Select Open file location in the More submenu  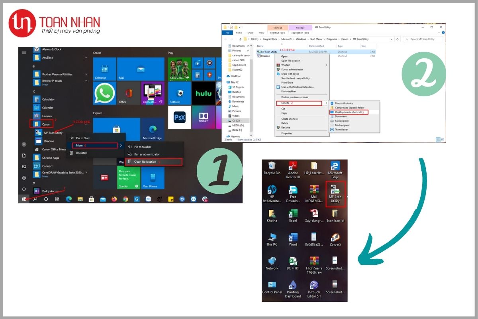point(154,161)
